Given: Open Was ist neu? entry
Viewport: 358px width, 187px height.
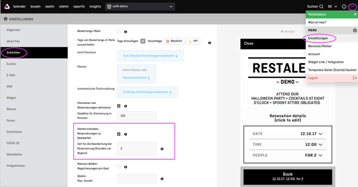Looking at the screenshot, I should click(332, 22).
